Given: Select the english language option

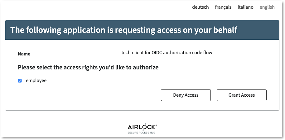Looking at the screenshot, I should [x=267, y=7].
